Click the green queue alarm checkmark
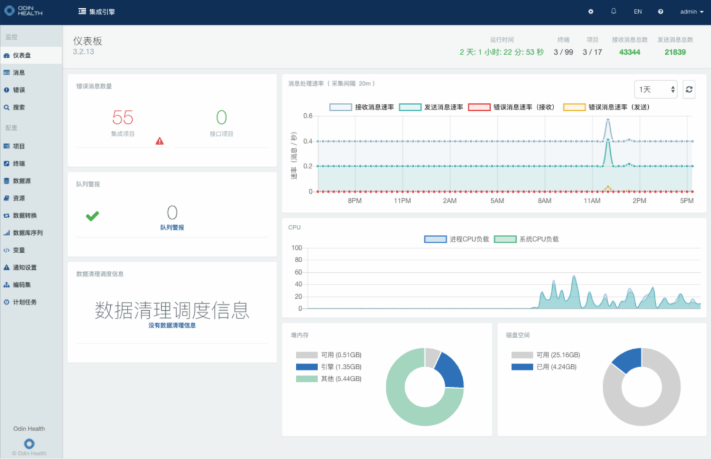 pos(92,216)
